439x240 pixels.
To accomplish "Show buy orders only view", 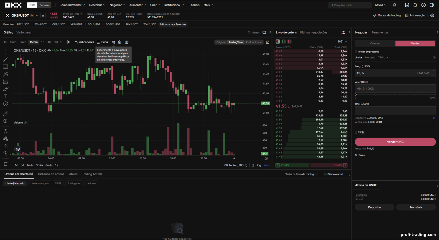I will [284, 42].
